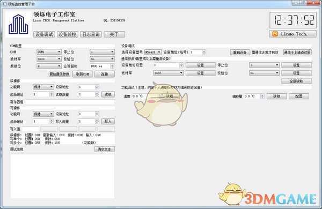Open the 校验位 dropdown in 通信参数

(264, 73)
